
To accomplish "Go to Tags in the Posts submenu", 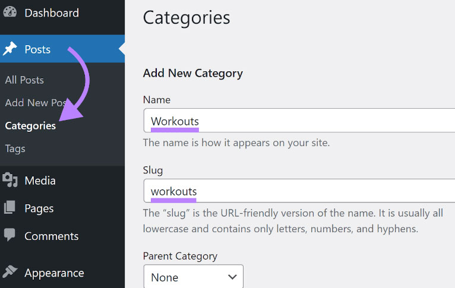I will tap(15, 148).
